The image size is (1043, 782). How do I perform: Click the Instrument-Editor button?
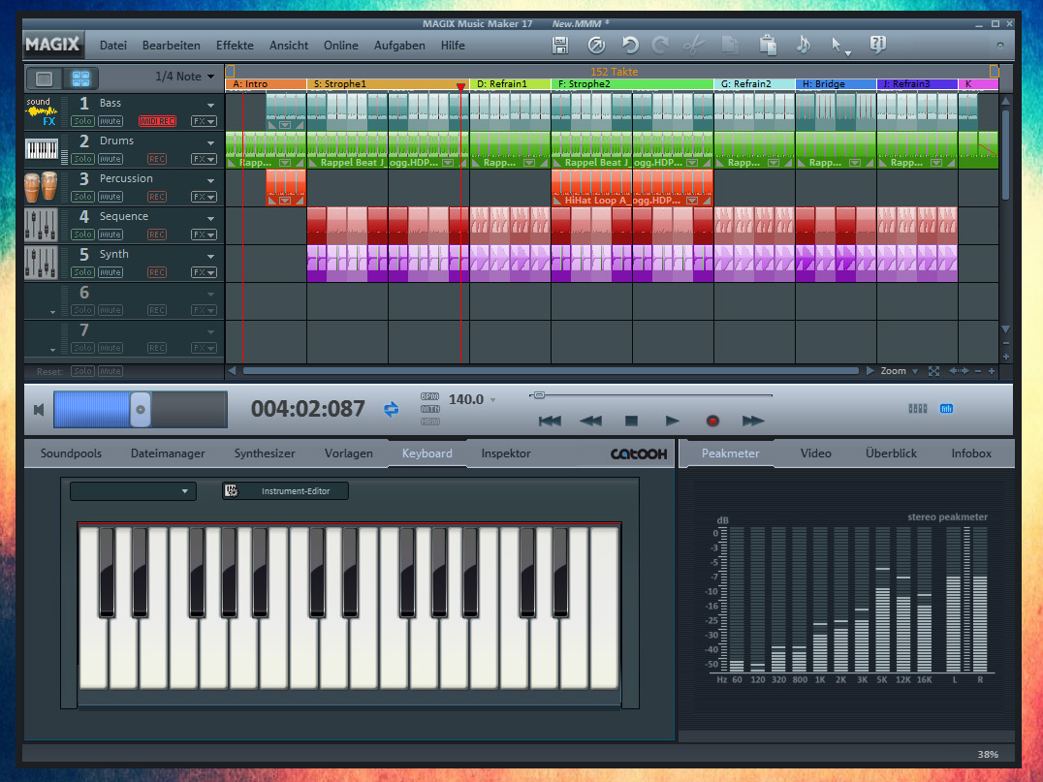pos(285,491)
